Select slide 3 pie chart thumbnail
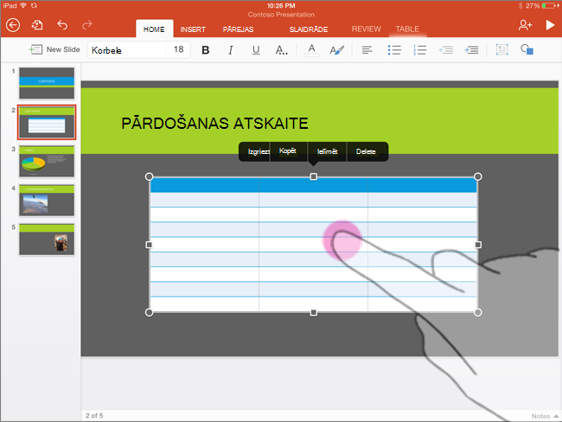The height and width of the screenshot is (422, 562). [x=47, y=162]
